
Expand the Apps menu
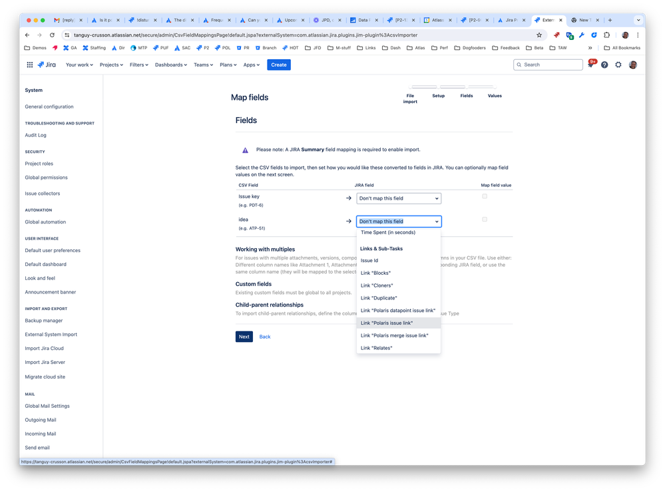251,65
